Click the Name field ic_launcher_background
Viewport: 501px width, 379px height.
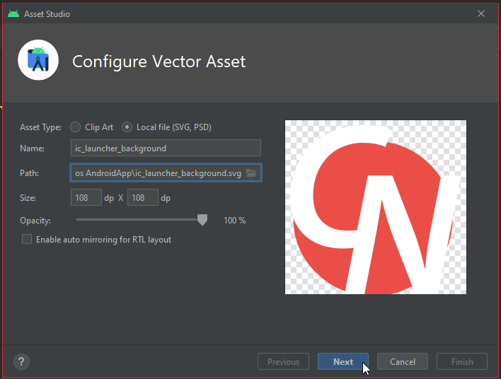166,148
